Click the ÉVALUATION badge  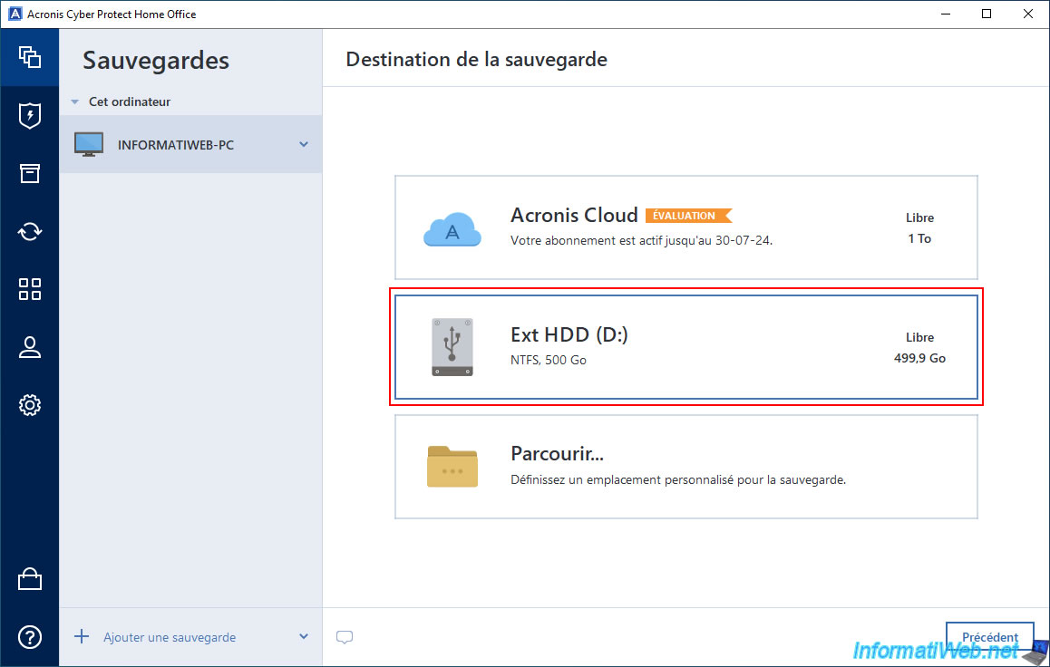688,216
